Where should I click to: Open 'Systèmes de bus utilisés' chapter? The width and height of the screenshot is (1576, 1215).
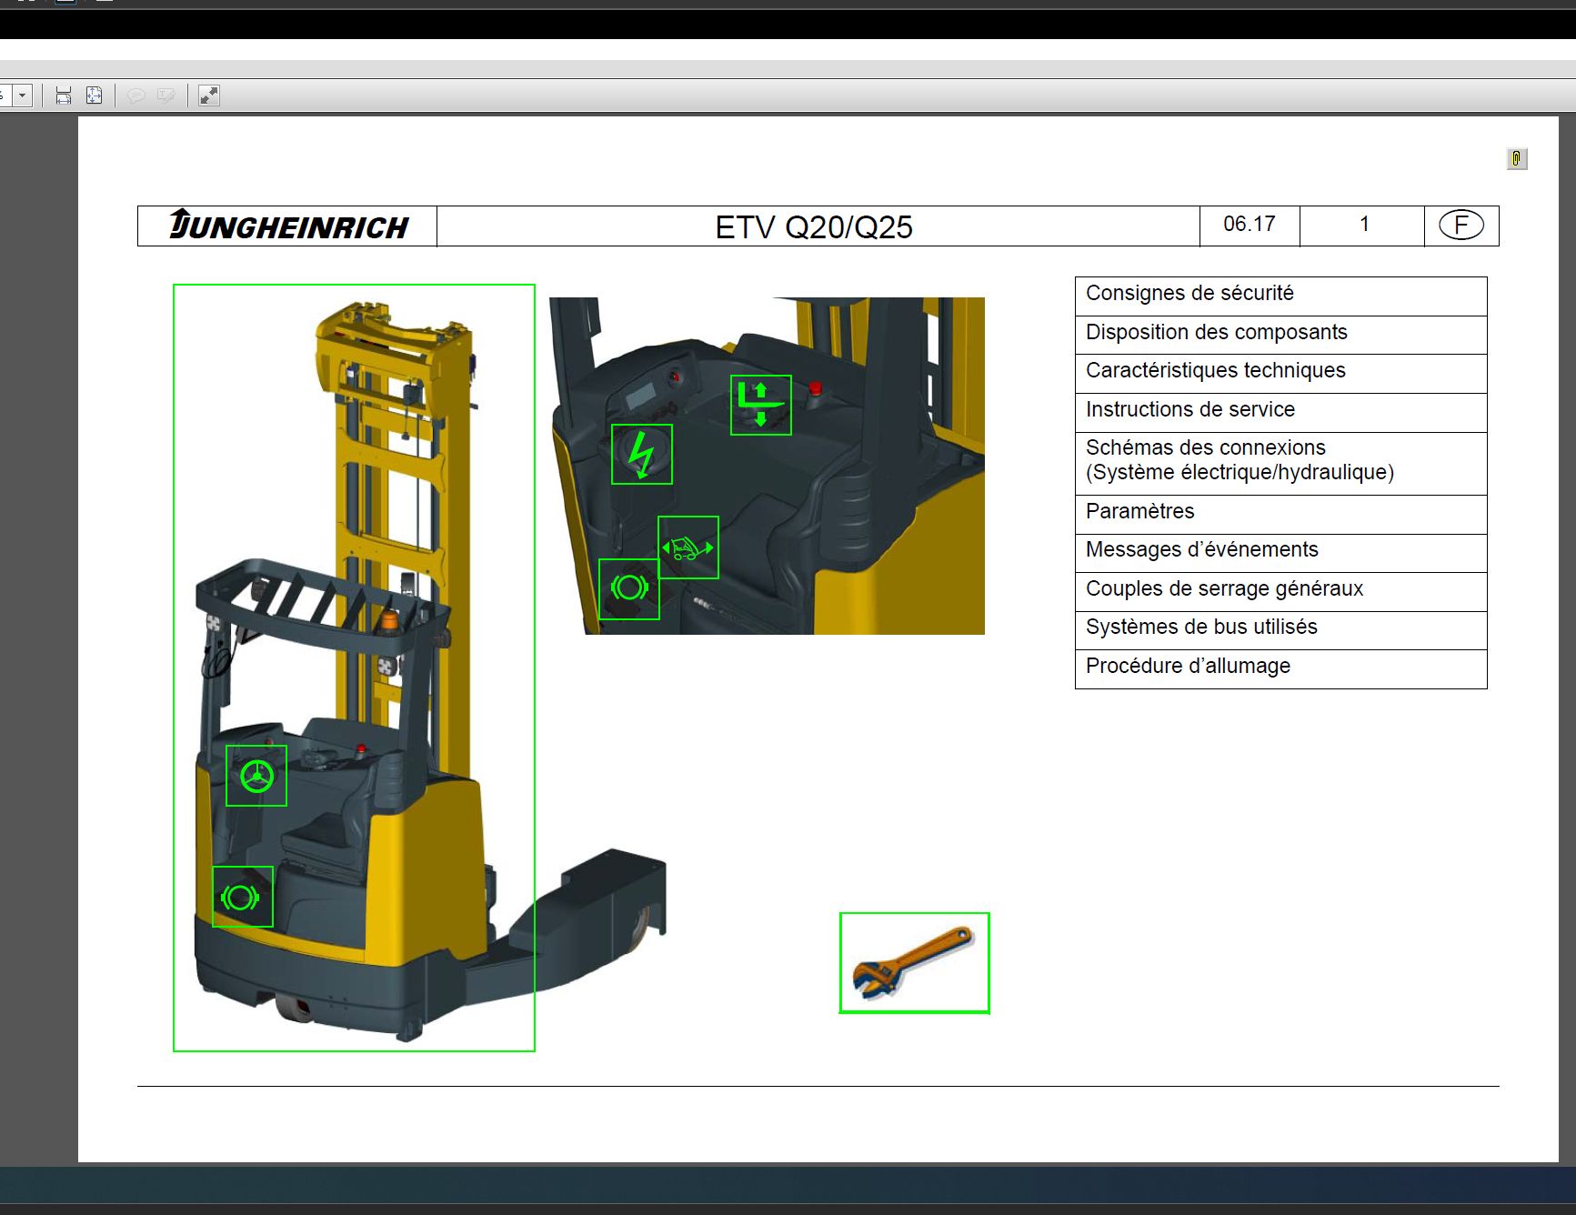point(1280,629)
